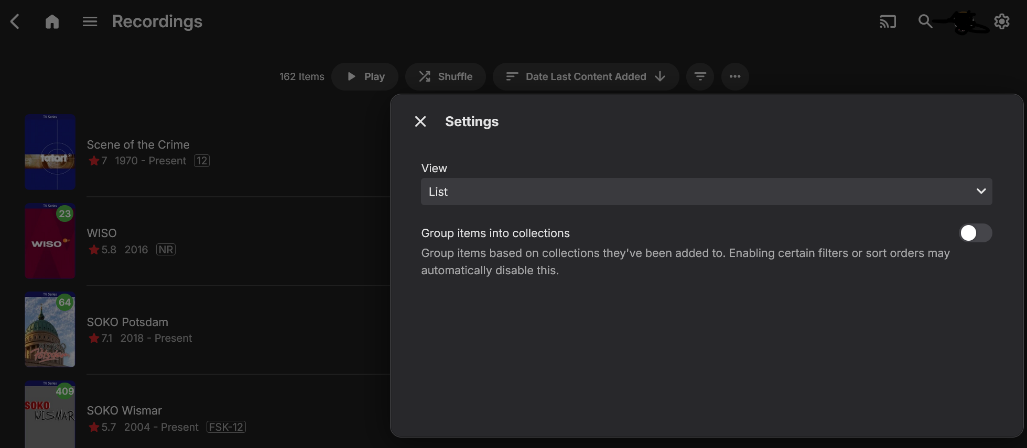Open the Scene of the Crime title
The width and height of the screenshot is (1027, 448).
(138, 144)
